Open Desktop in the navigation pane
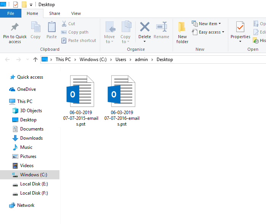 [28, 120]
